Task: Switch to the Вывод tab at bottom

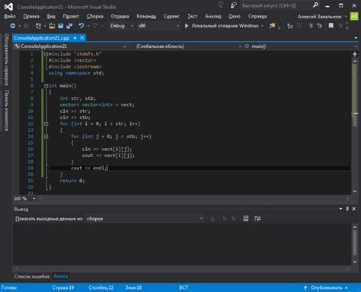Action: [61, 276]
